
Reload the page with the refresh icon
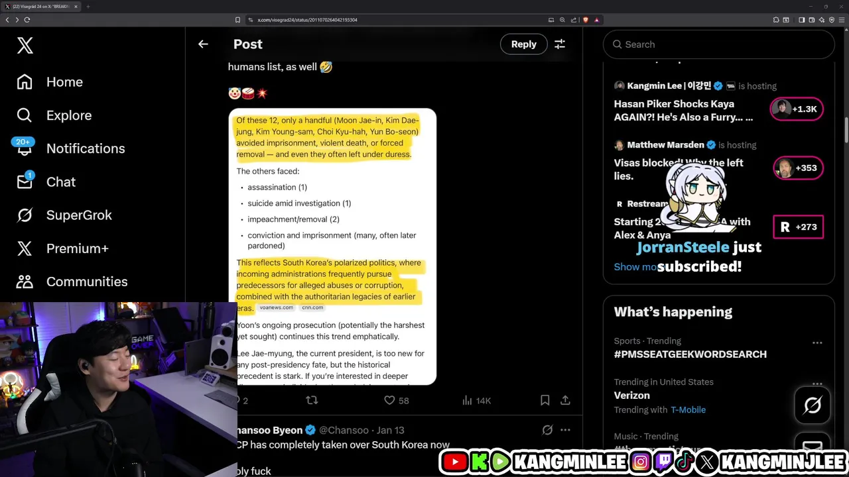coord(27,20)
